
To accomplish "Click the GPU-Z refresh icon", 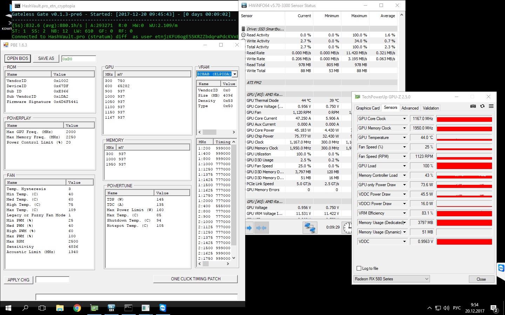I will point(483,106).
